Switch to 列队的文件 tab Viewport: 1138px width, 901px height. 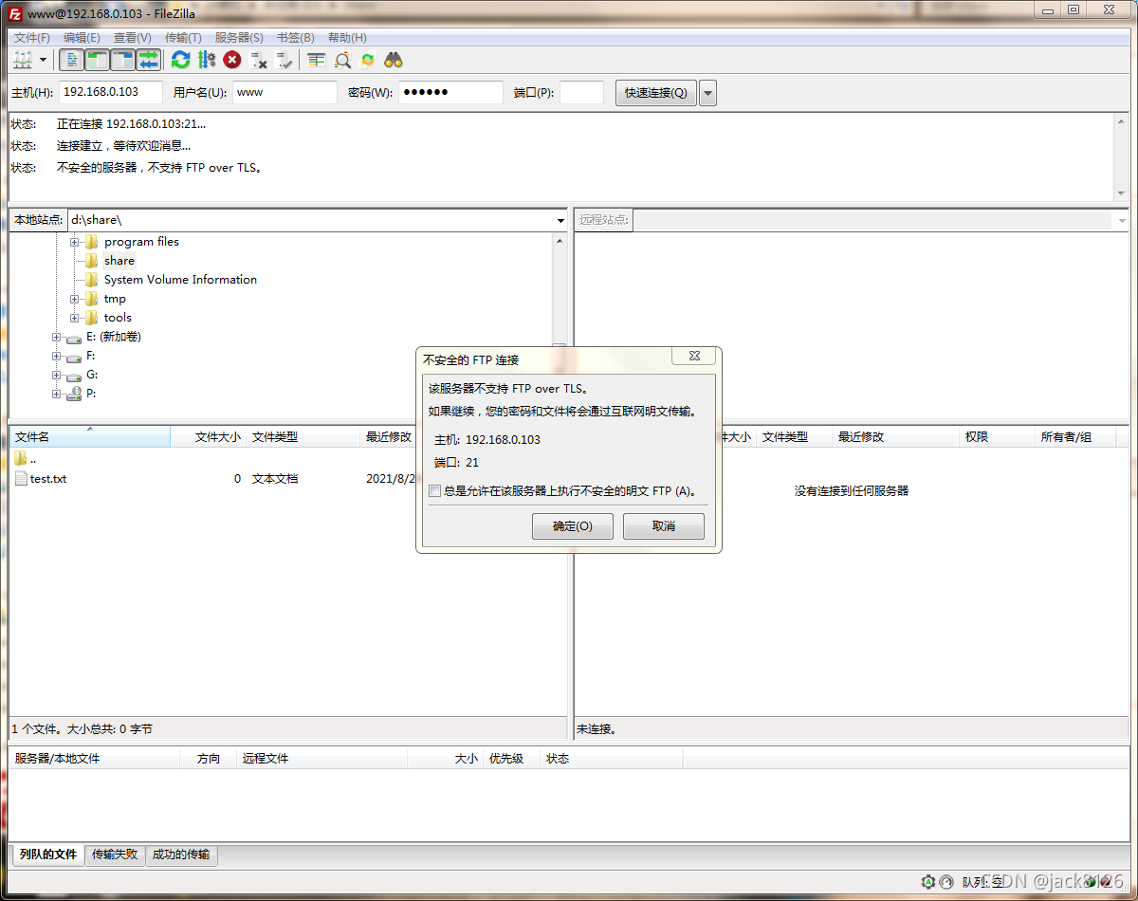(48, 855)
